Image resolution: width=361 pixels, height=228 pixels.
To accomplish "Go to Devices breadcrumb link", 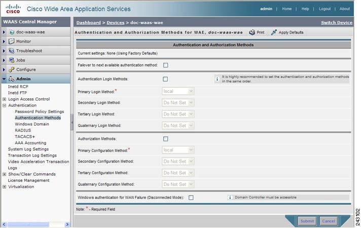I will click(x=115, y=23).
